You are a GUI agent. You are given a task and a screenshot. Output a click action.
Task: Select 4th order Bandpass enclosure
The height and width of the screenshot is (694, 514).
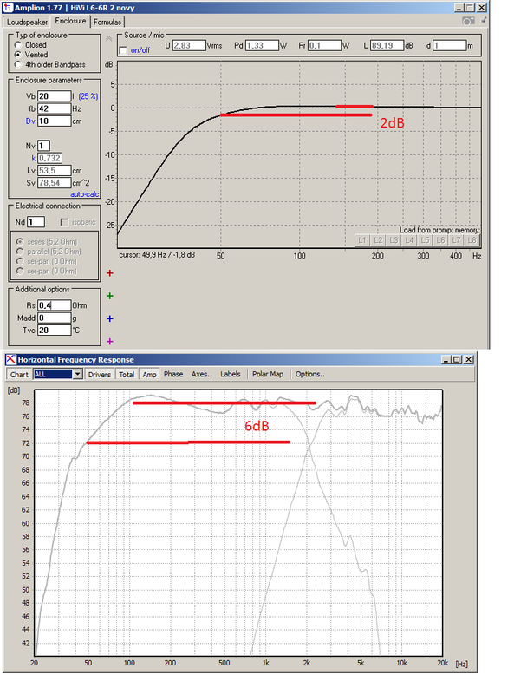(18, 64)
